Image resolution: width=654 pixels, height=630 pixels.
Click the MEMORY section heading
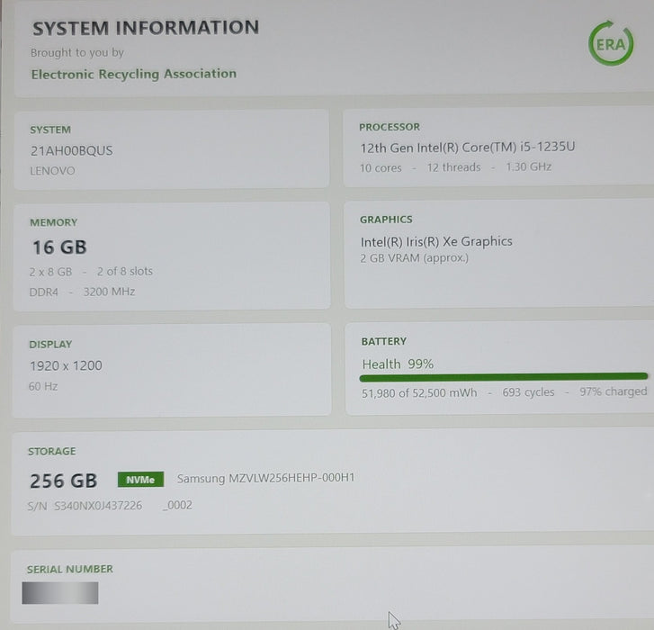(54, 222)
